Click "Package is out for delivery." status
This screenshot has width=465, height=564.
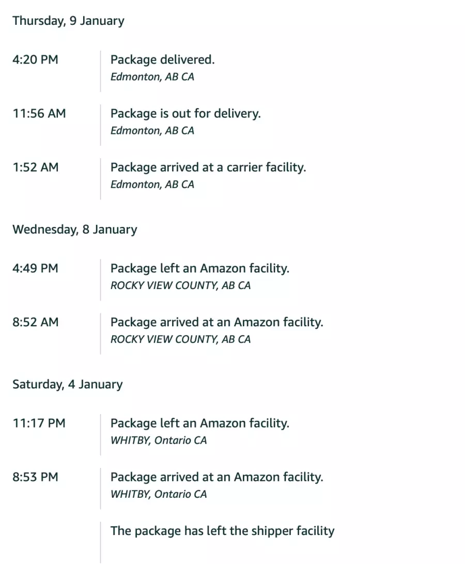[185, 114]
